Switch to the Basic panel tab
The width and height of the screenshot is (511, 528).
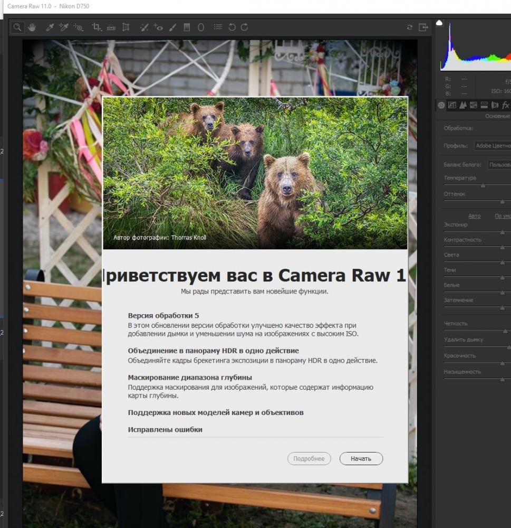[x=441, y=106]
